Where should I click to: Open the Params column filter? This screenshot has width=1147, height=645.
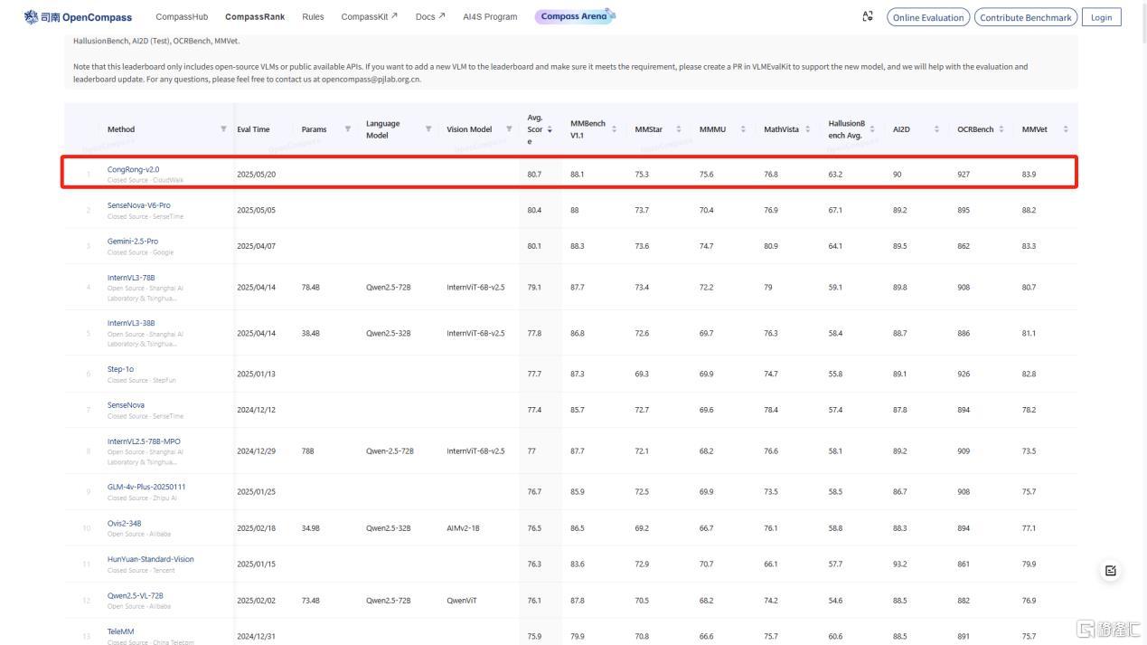coord(347,129)
